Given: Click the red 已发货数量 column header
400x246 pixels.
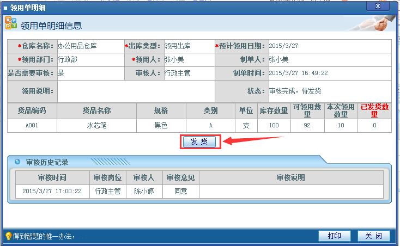Looking at the screenshot, I should point(374,111).
